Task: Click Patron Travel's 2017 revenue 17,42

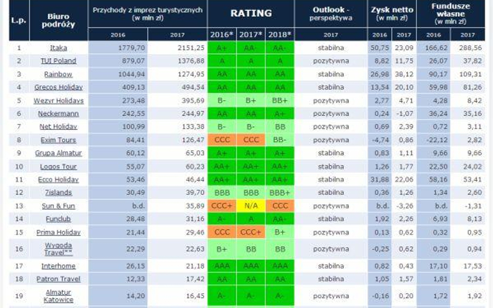Action: (195, 279)
